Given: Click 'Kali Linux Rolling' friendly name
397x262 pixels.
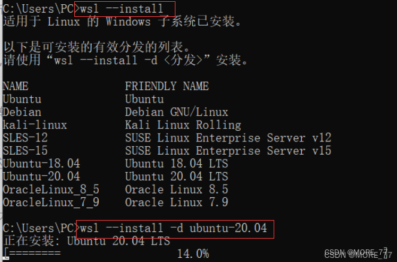Looking at the screenshot, I should [183, 125].
